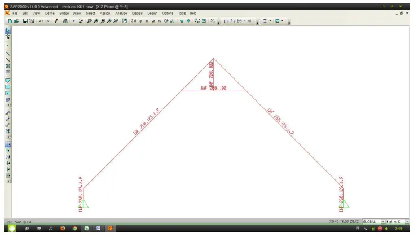Select the quick draw area tool

coord(8,93)
